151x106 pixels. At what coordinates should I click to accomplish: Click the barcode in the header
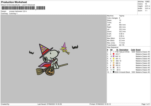tap(23, 8)
